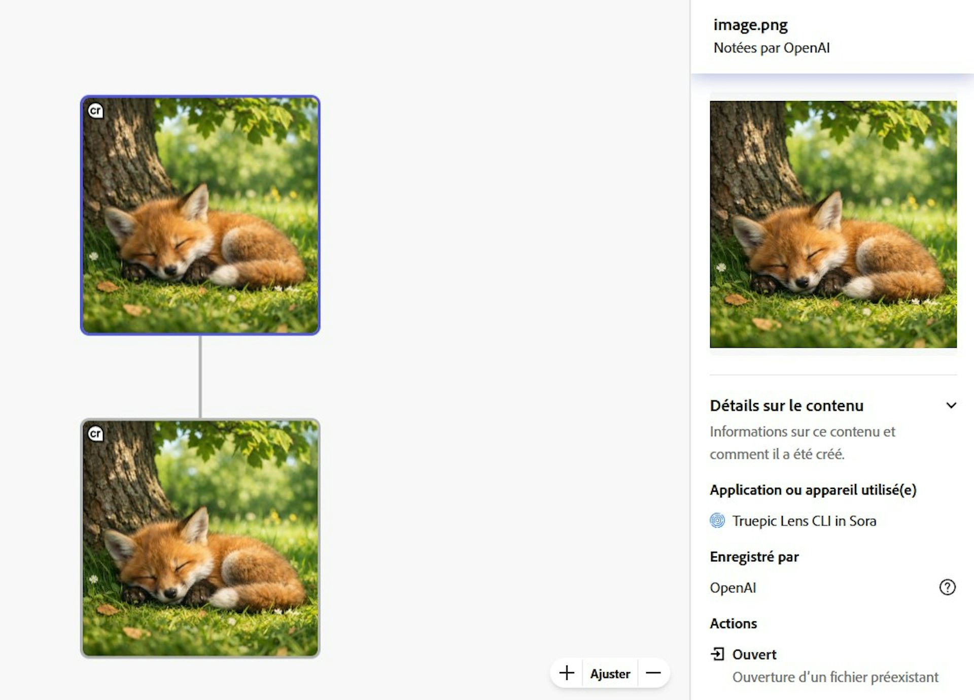Click the Application ou appareil utilisé(e) heading
974x700 pixels.
[813, 490]
